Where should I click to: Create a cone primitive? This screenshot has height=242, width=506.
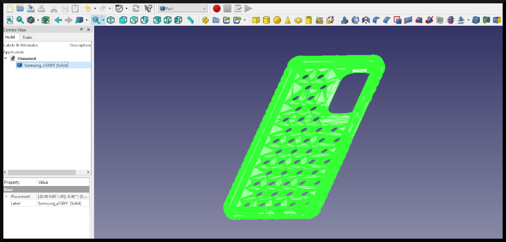(287, 20)
